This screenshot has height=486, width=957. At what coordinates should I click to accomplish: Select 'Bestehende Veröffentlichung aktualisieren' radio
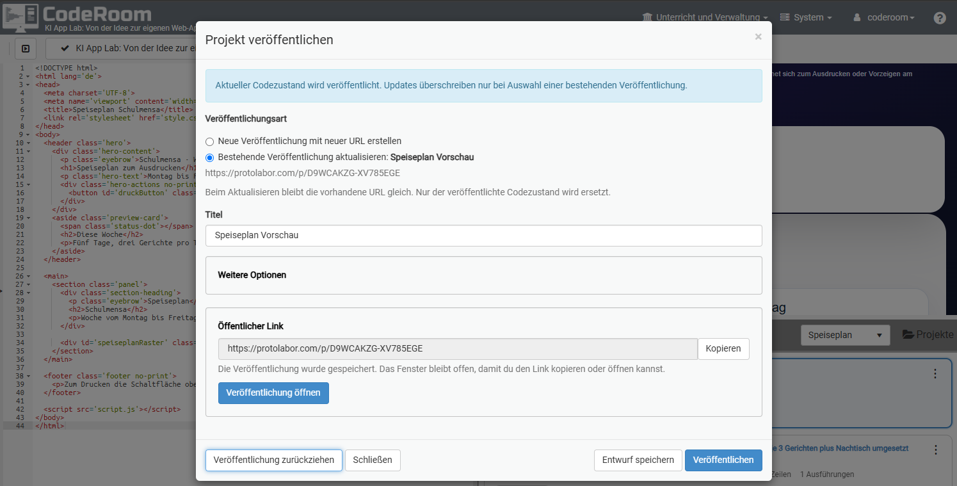[x=209, y=158]
